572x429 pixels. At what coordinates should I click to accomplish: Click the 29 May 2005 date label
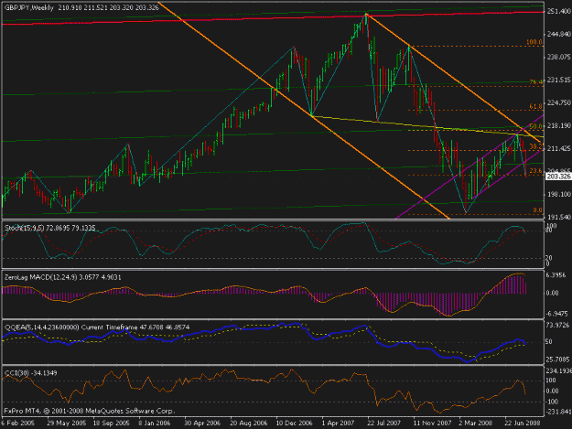(67, 423)
